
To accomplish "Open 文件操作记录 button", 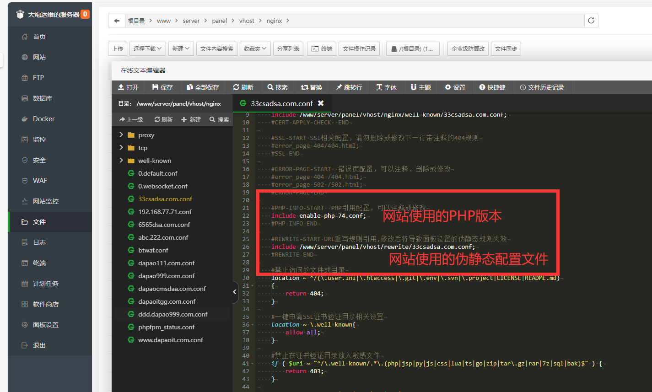I will 359,48.
